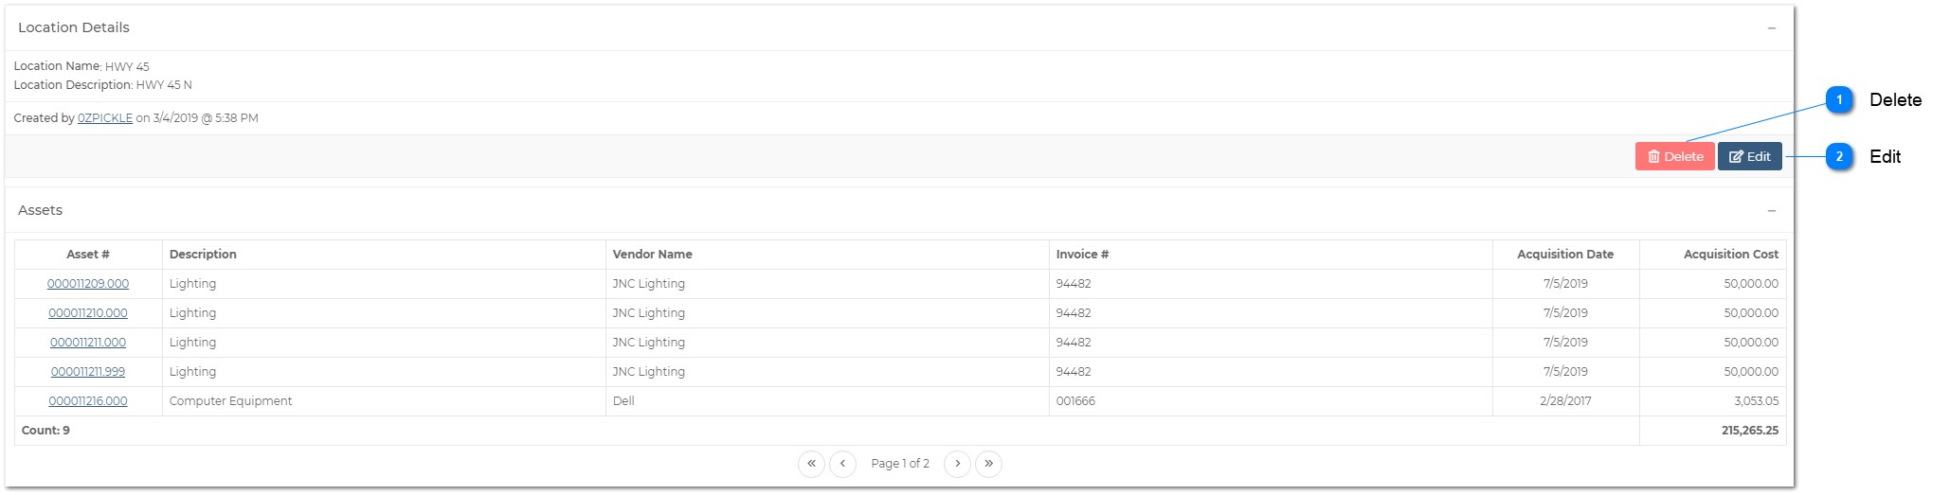Click the Description column header
The height and width of the screenshot is (495, 1950).
pyautogui.click(x=384, y=254)
